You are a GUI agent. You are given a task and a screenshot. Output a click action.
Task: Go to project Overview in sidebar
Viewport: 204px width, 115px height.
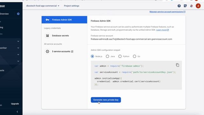point(4,14)
